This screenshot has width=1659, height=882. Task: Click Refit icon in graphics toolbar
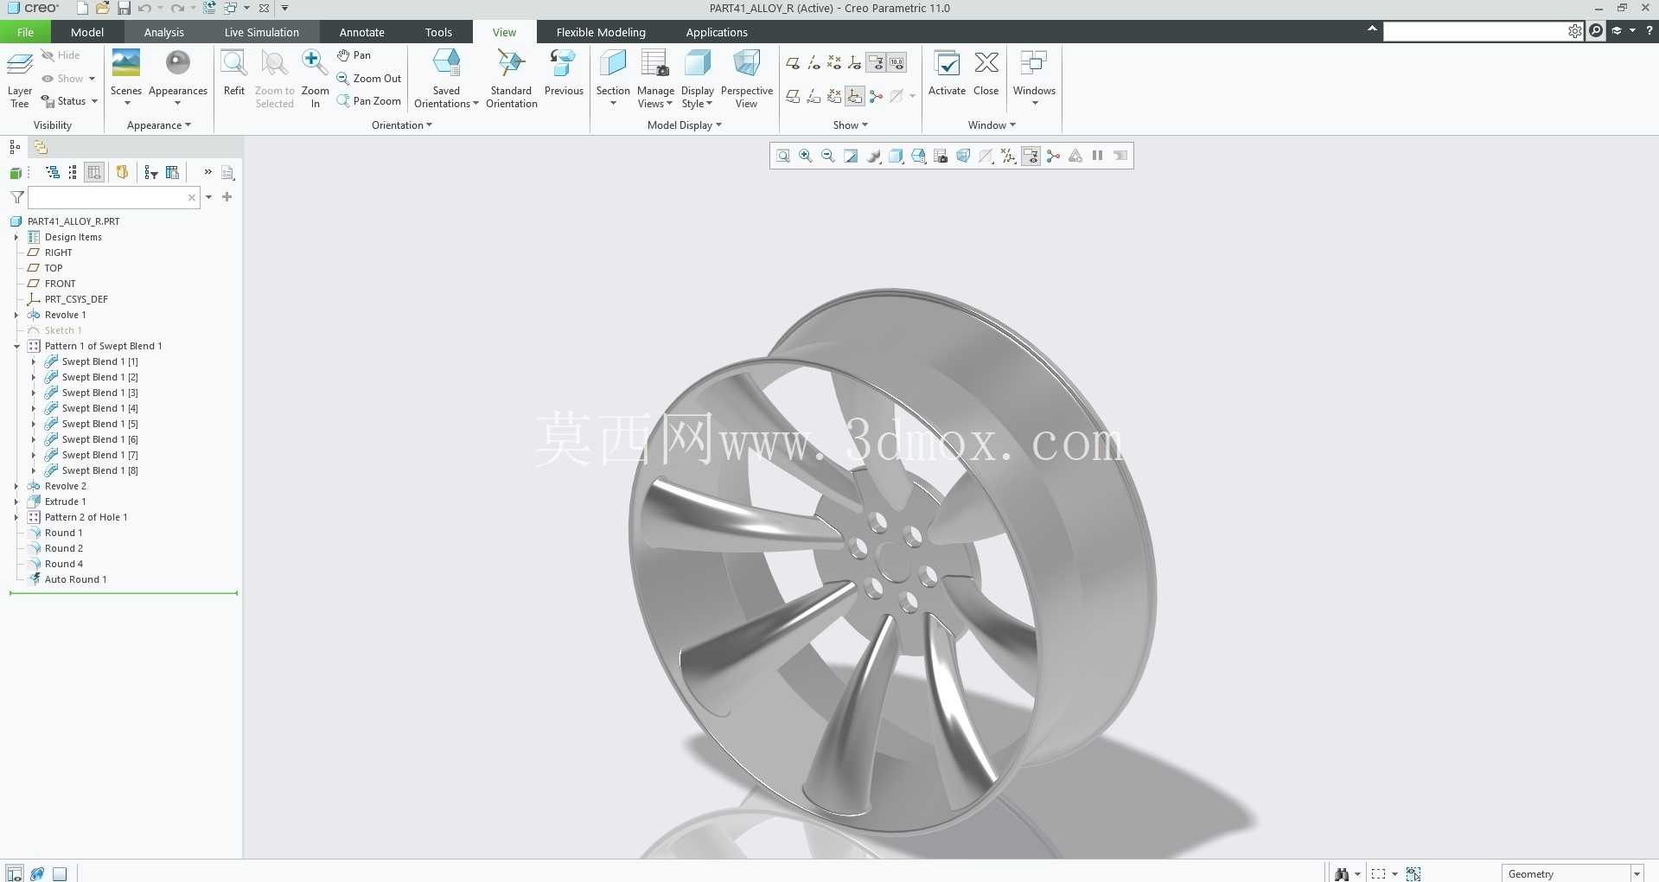(x=783, y=156)
